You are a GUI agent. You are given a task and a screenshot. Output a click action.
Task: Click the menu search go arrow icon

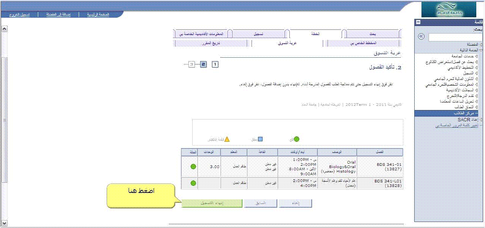coord(421,37)
